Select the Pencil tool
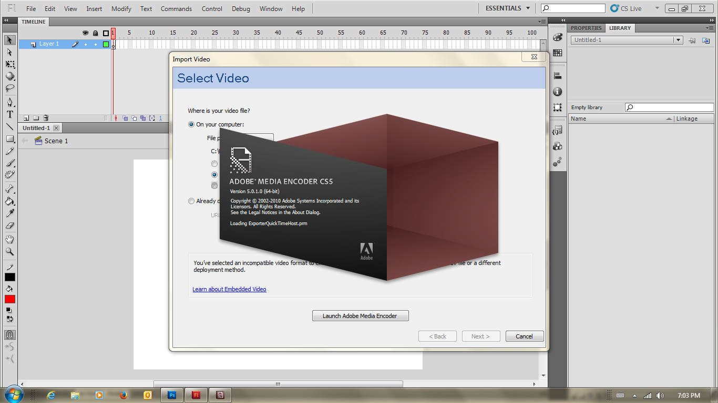 (x=10, y=151)
